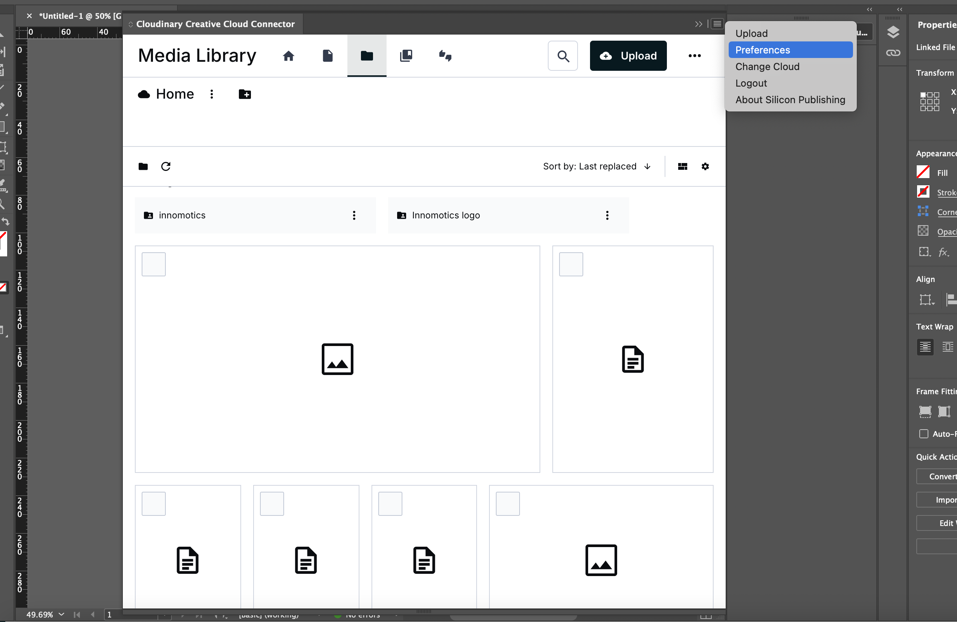Click the search magnifier button

pyautogui.click(x=563, y=56)
